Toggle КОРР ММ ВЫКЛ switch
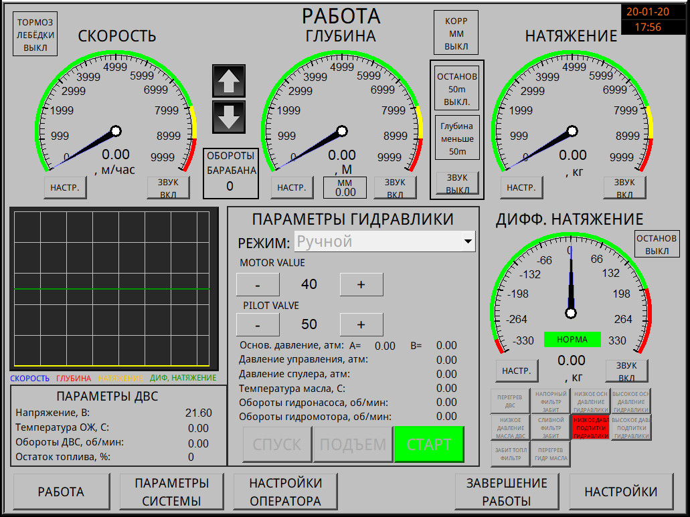The height and width of the screenshot is (517, 690). coord(456,34)
